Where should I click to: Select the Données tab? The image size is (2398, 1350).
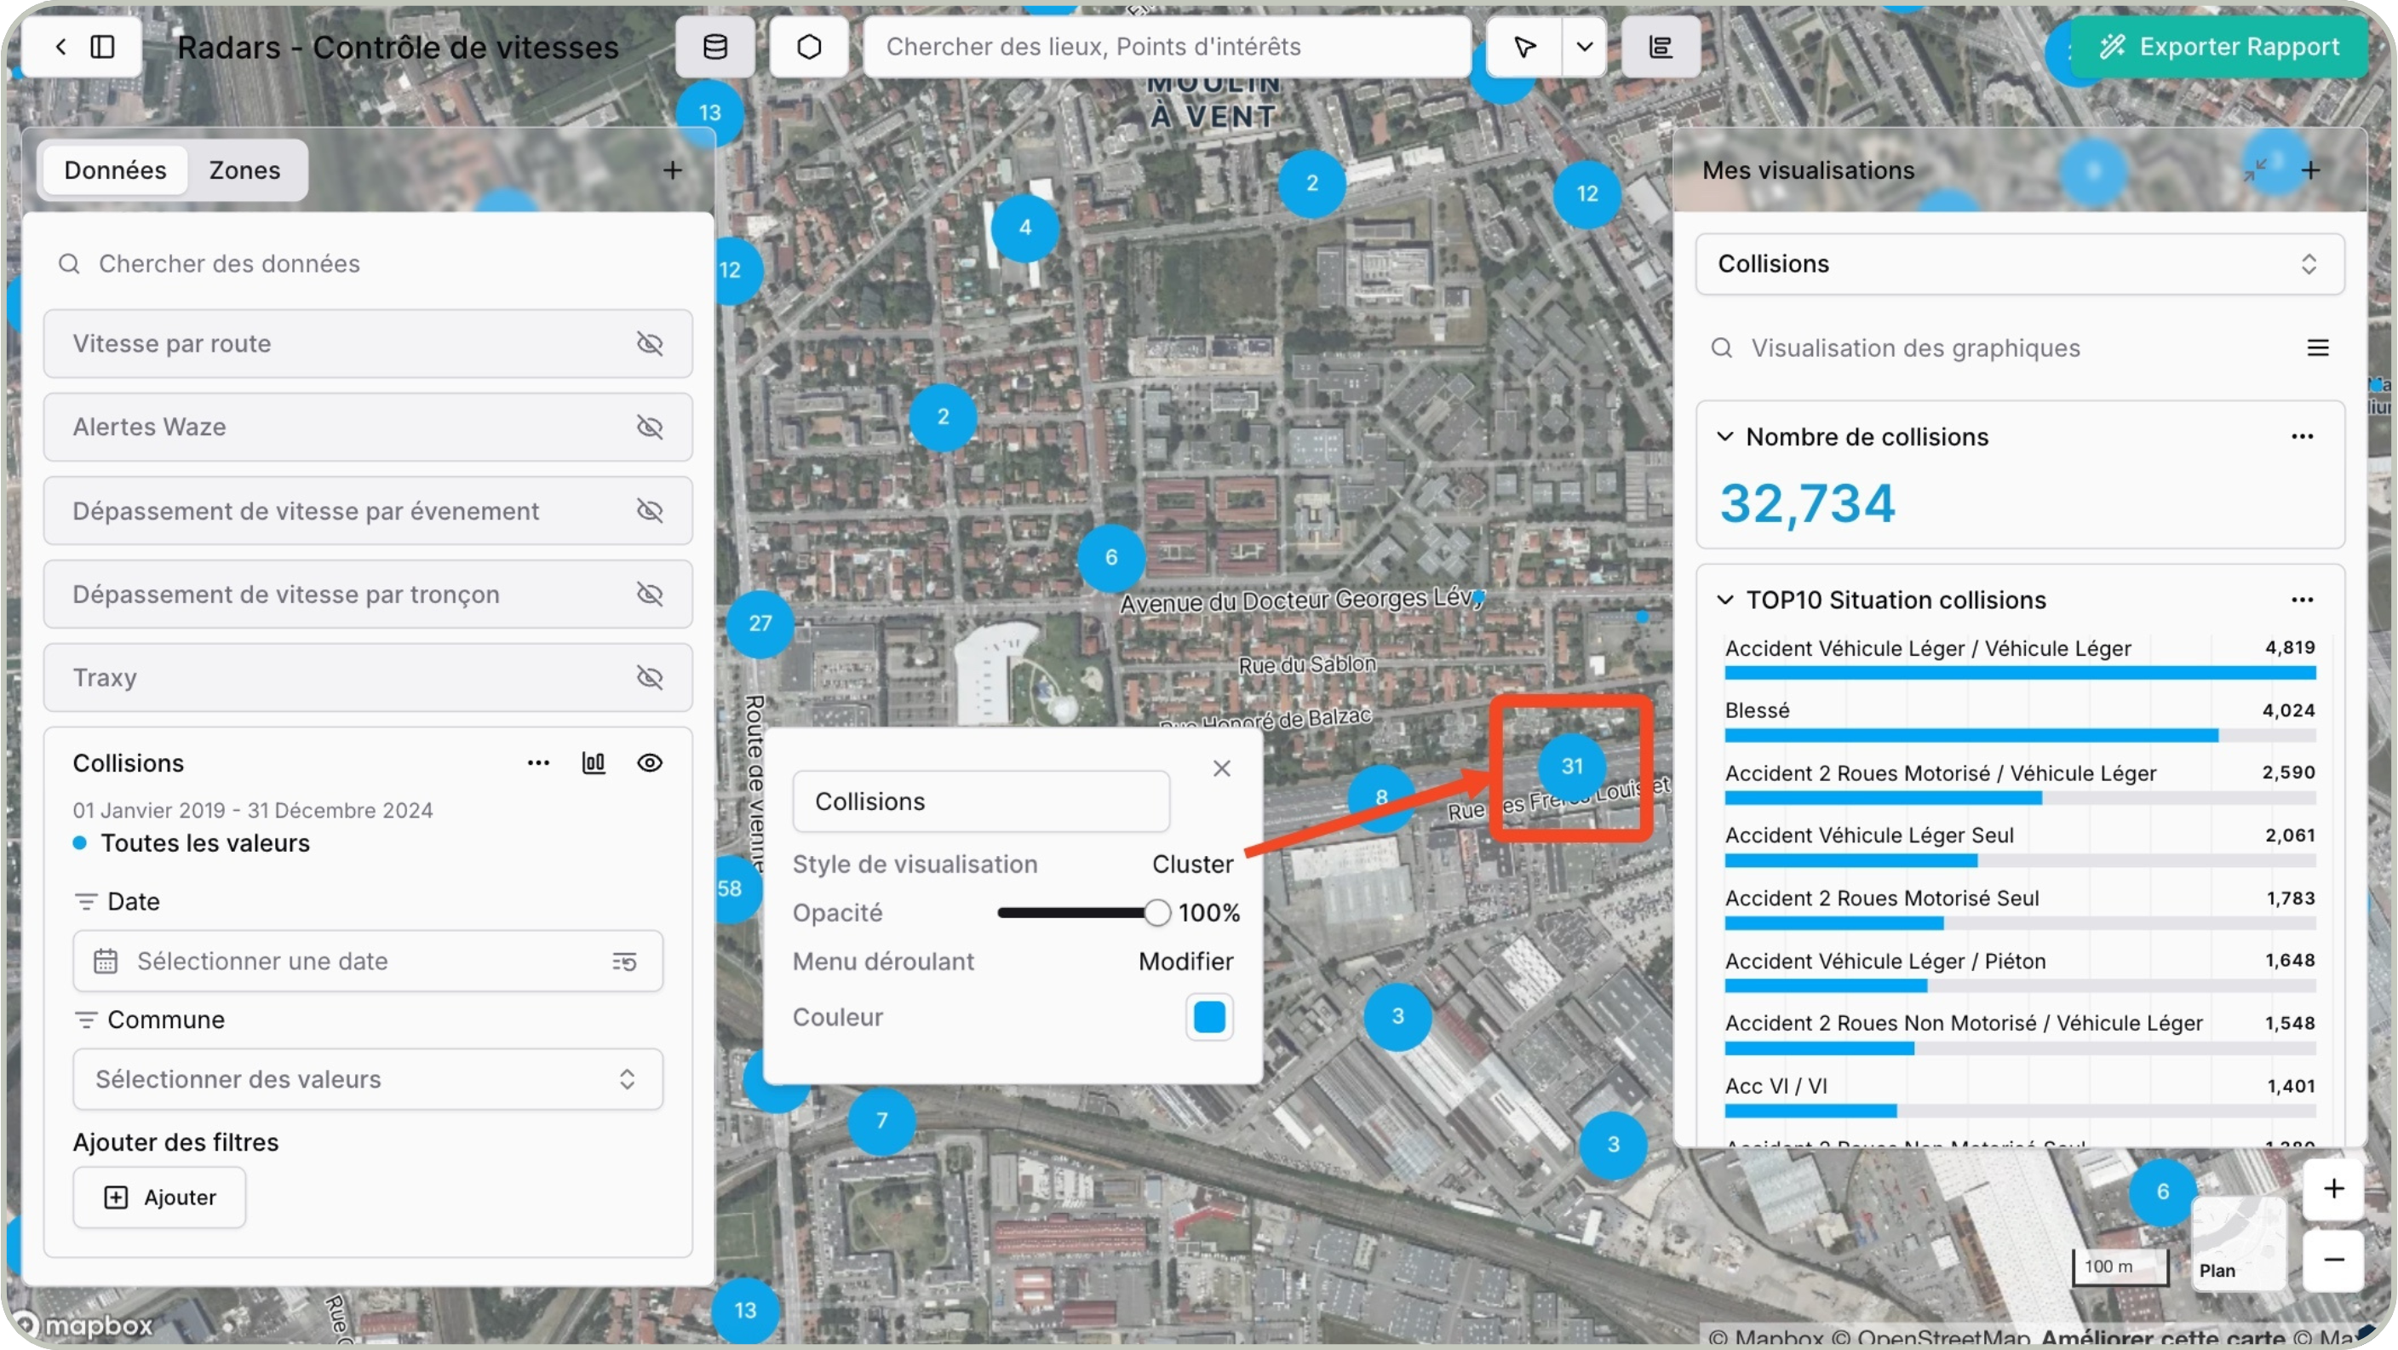116,170
